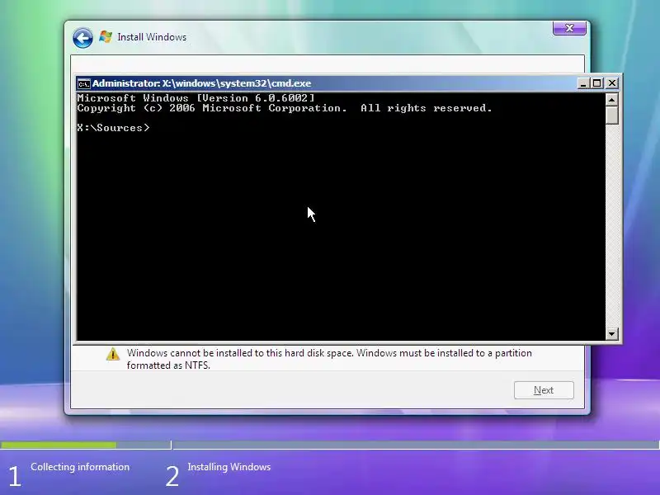Minimize the cmd.exe command prompt window
The width and height of the screenshot is (660, 495).
582,83
